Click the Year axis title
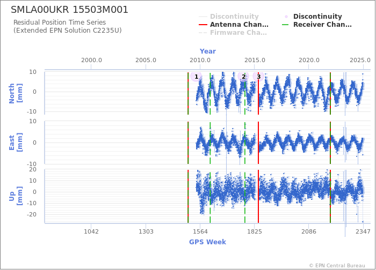This screenshot has height=270, width=376. coord(208,51)
